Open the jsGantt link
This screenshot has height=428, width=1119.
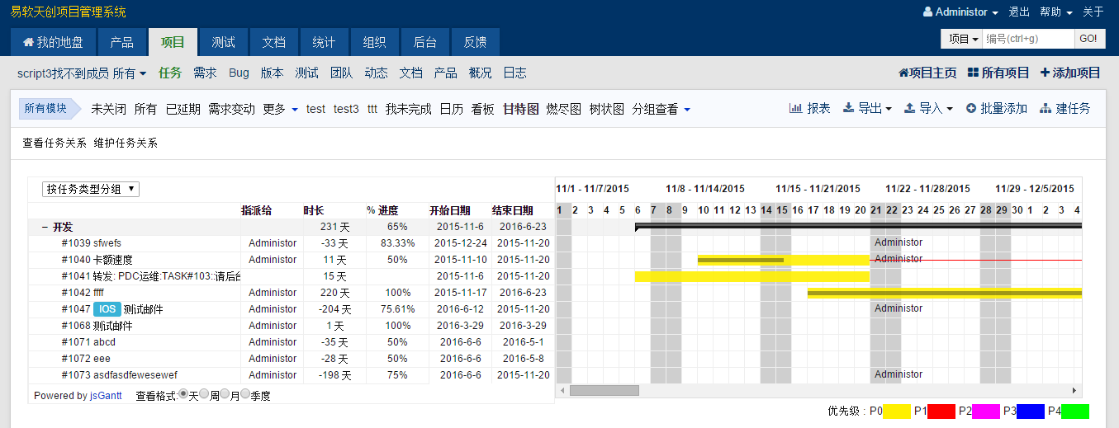pyautogui.click(x=106, y=396)
